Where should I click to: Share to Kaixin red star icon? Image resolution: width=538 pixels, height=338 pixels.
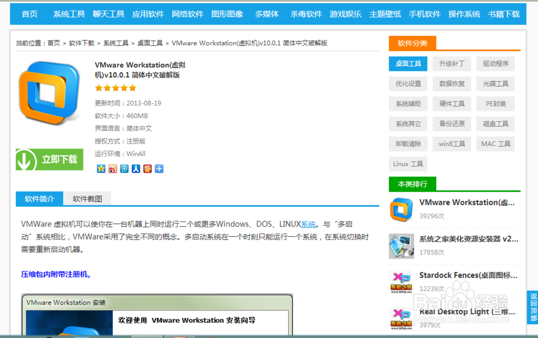[x=147, y=169]
